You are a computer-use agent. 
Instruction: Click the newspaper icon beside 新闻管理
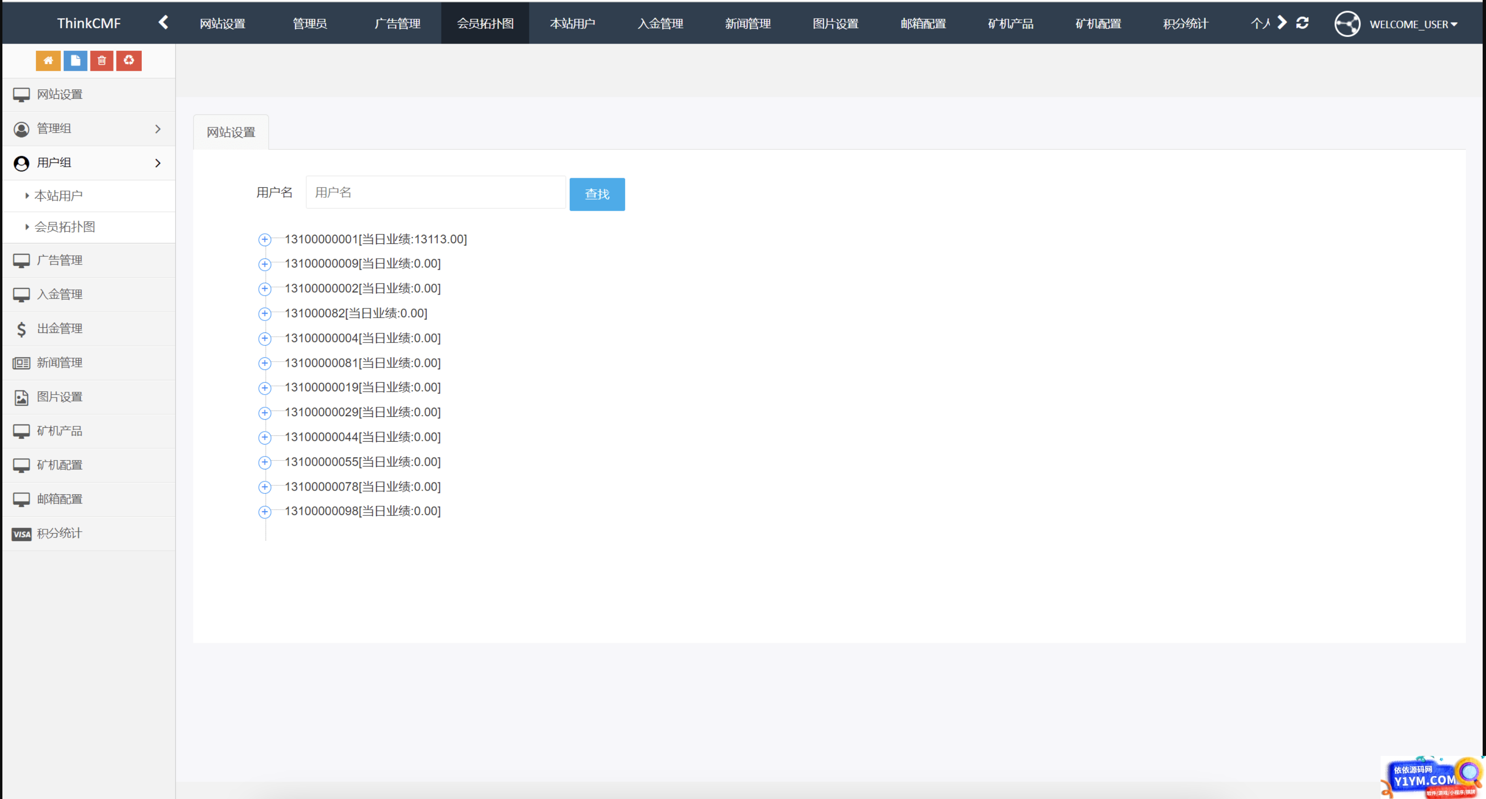point(22,363)
